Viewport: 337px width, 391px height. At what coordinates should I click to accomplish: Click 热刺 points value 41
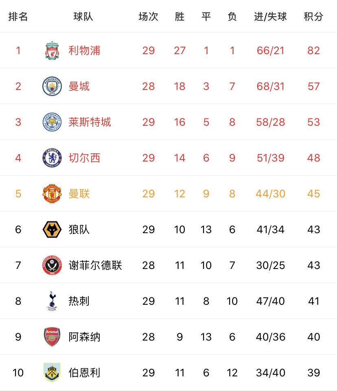(313, 301)
